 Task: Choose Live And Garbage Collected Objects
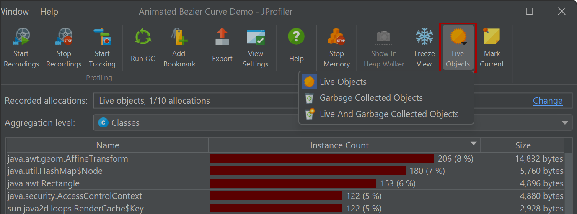(x=386, y=114)
